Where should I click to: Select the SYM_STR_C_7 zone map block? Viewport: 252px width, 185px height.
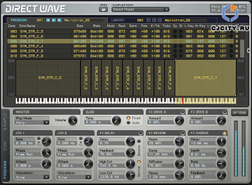205,78
